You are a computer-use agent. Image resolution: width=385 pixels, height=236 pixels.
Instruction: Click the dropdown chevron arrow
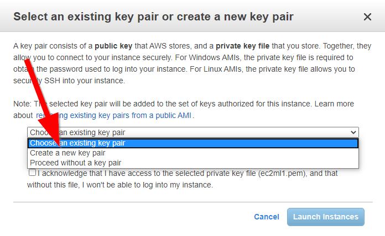[353, 132]
